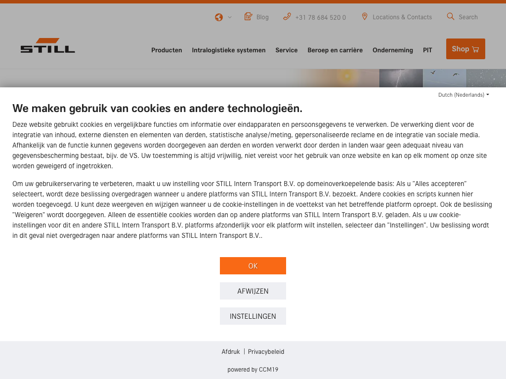Open the Afdruk link
The height and width of the screenshot is (379, 506).
(x=231, y=351)
